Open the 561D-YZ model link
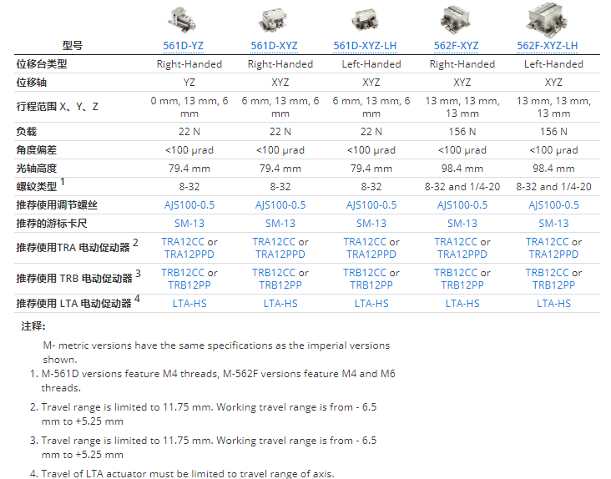 point(183,46)
